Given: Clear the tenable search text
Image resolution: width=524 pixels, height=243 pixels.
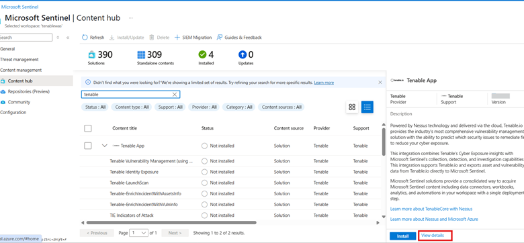Looking at the screenshot, I should coord(175,95).
